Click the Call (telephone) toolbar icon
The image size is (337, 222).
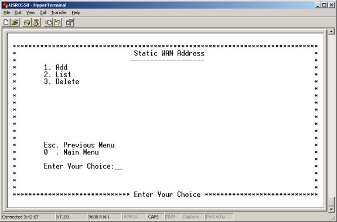pos(27,22)
